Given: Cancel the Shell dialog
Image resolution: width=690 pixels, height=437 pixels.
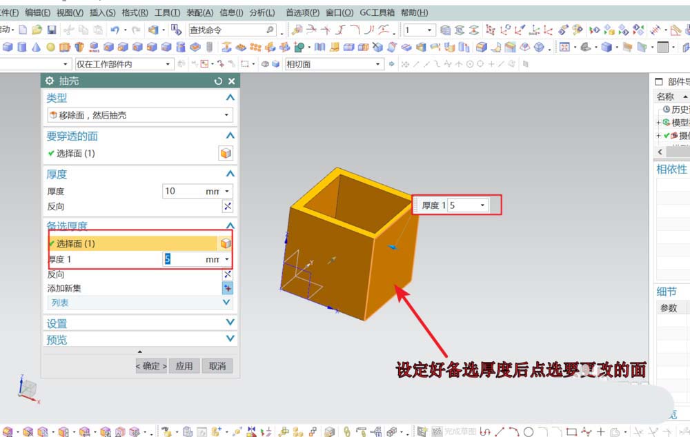Looking at the screenshot, I should click(217, 366).
